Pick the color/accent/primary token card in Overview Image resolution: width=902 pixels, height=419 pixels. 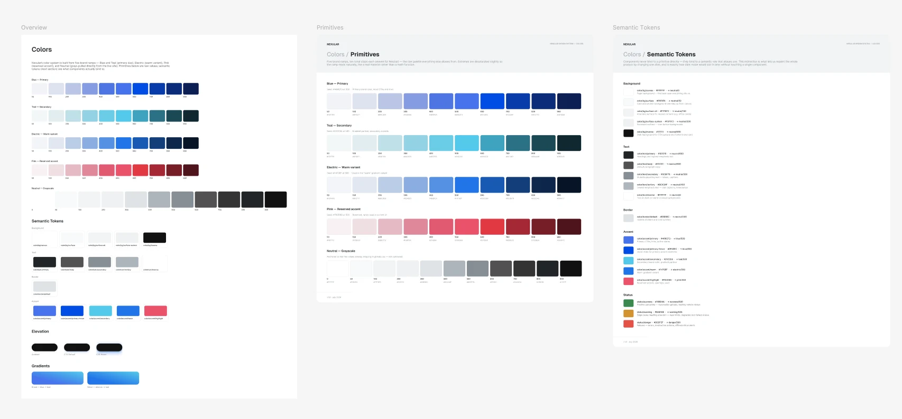click(44, 312)
